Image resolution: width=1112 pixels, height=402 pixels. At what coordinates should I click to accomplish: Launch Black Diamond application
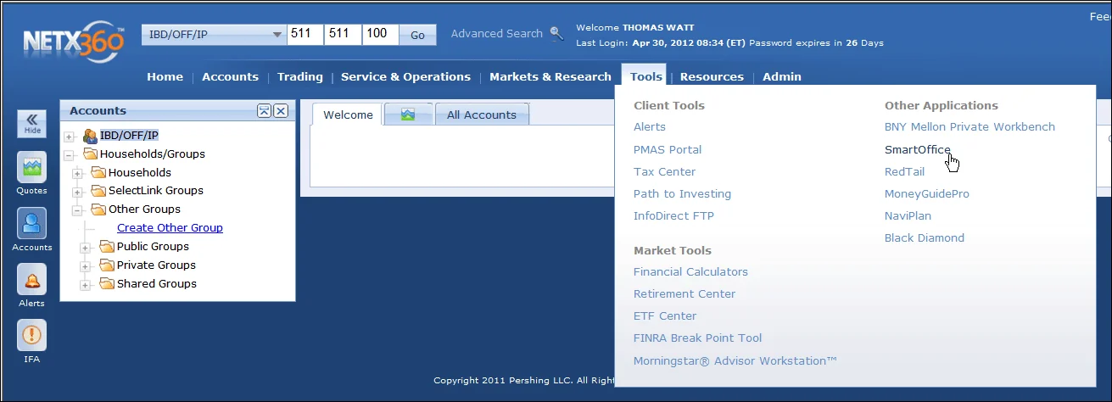[925, 237]
